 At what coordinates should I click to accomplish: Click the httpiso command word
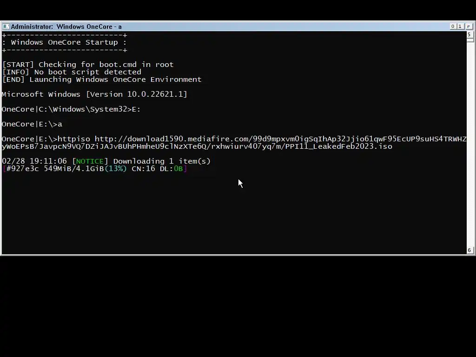(x=74, y=139)
